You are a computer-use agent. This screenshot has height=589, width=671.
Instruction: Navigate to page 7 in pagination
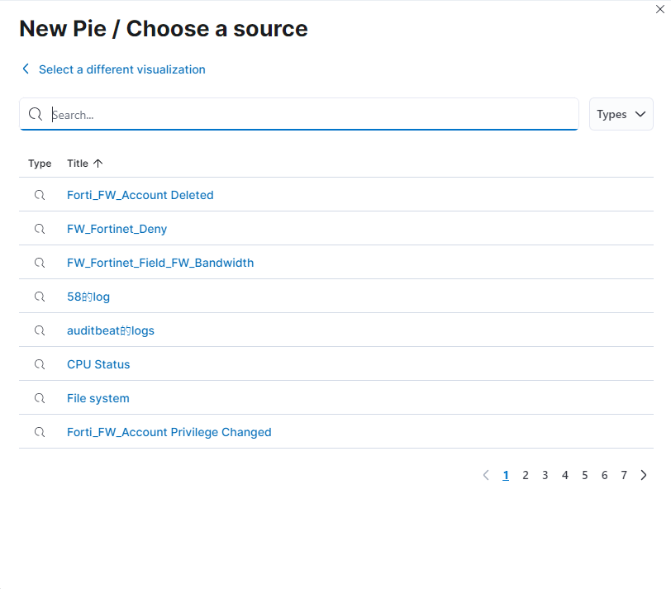point(624,475)
